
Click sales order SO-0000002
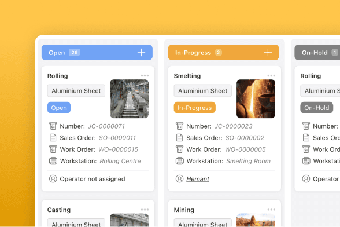pos(245,138)
